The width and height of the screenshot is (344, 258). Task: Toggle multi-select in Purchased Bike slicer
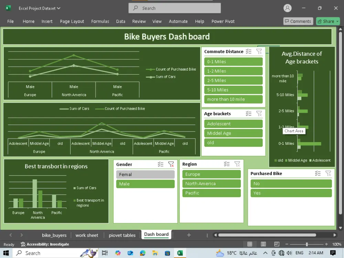[318, 173]
